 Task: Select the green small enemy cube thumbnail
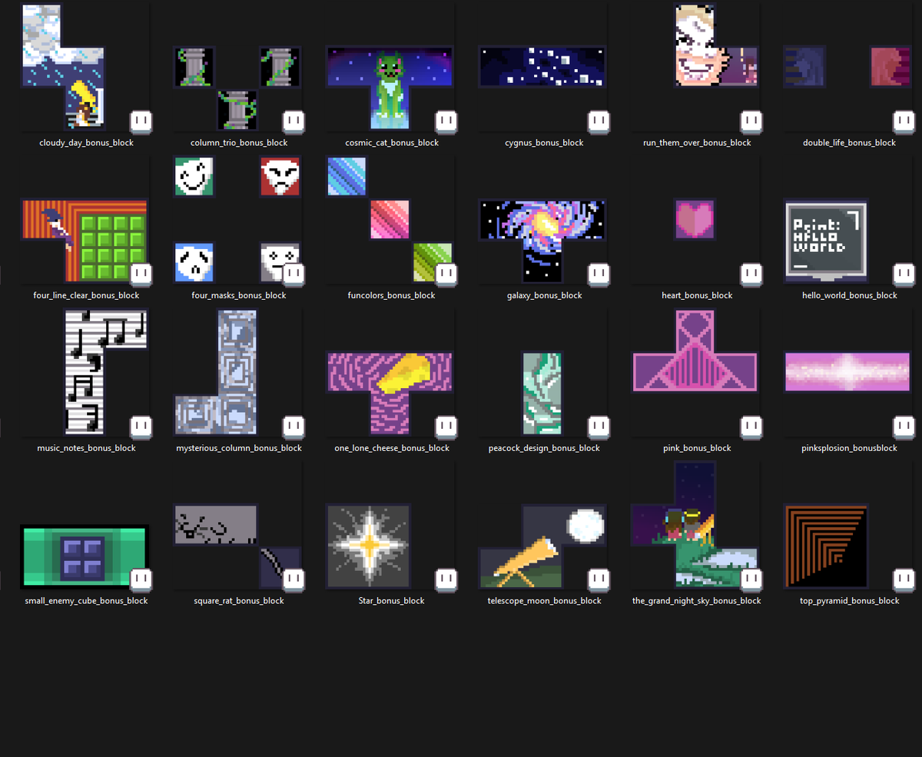coord(85,557)
